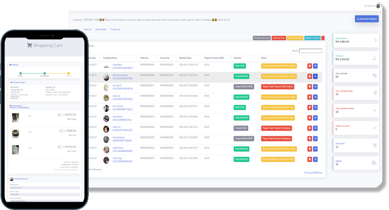Trash the Judith Esther order row
This screenshot has height=210, width=389.
pyautogui.click(x=310, y=149)
